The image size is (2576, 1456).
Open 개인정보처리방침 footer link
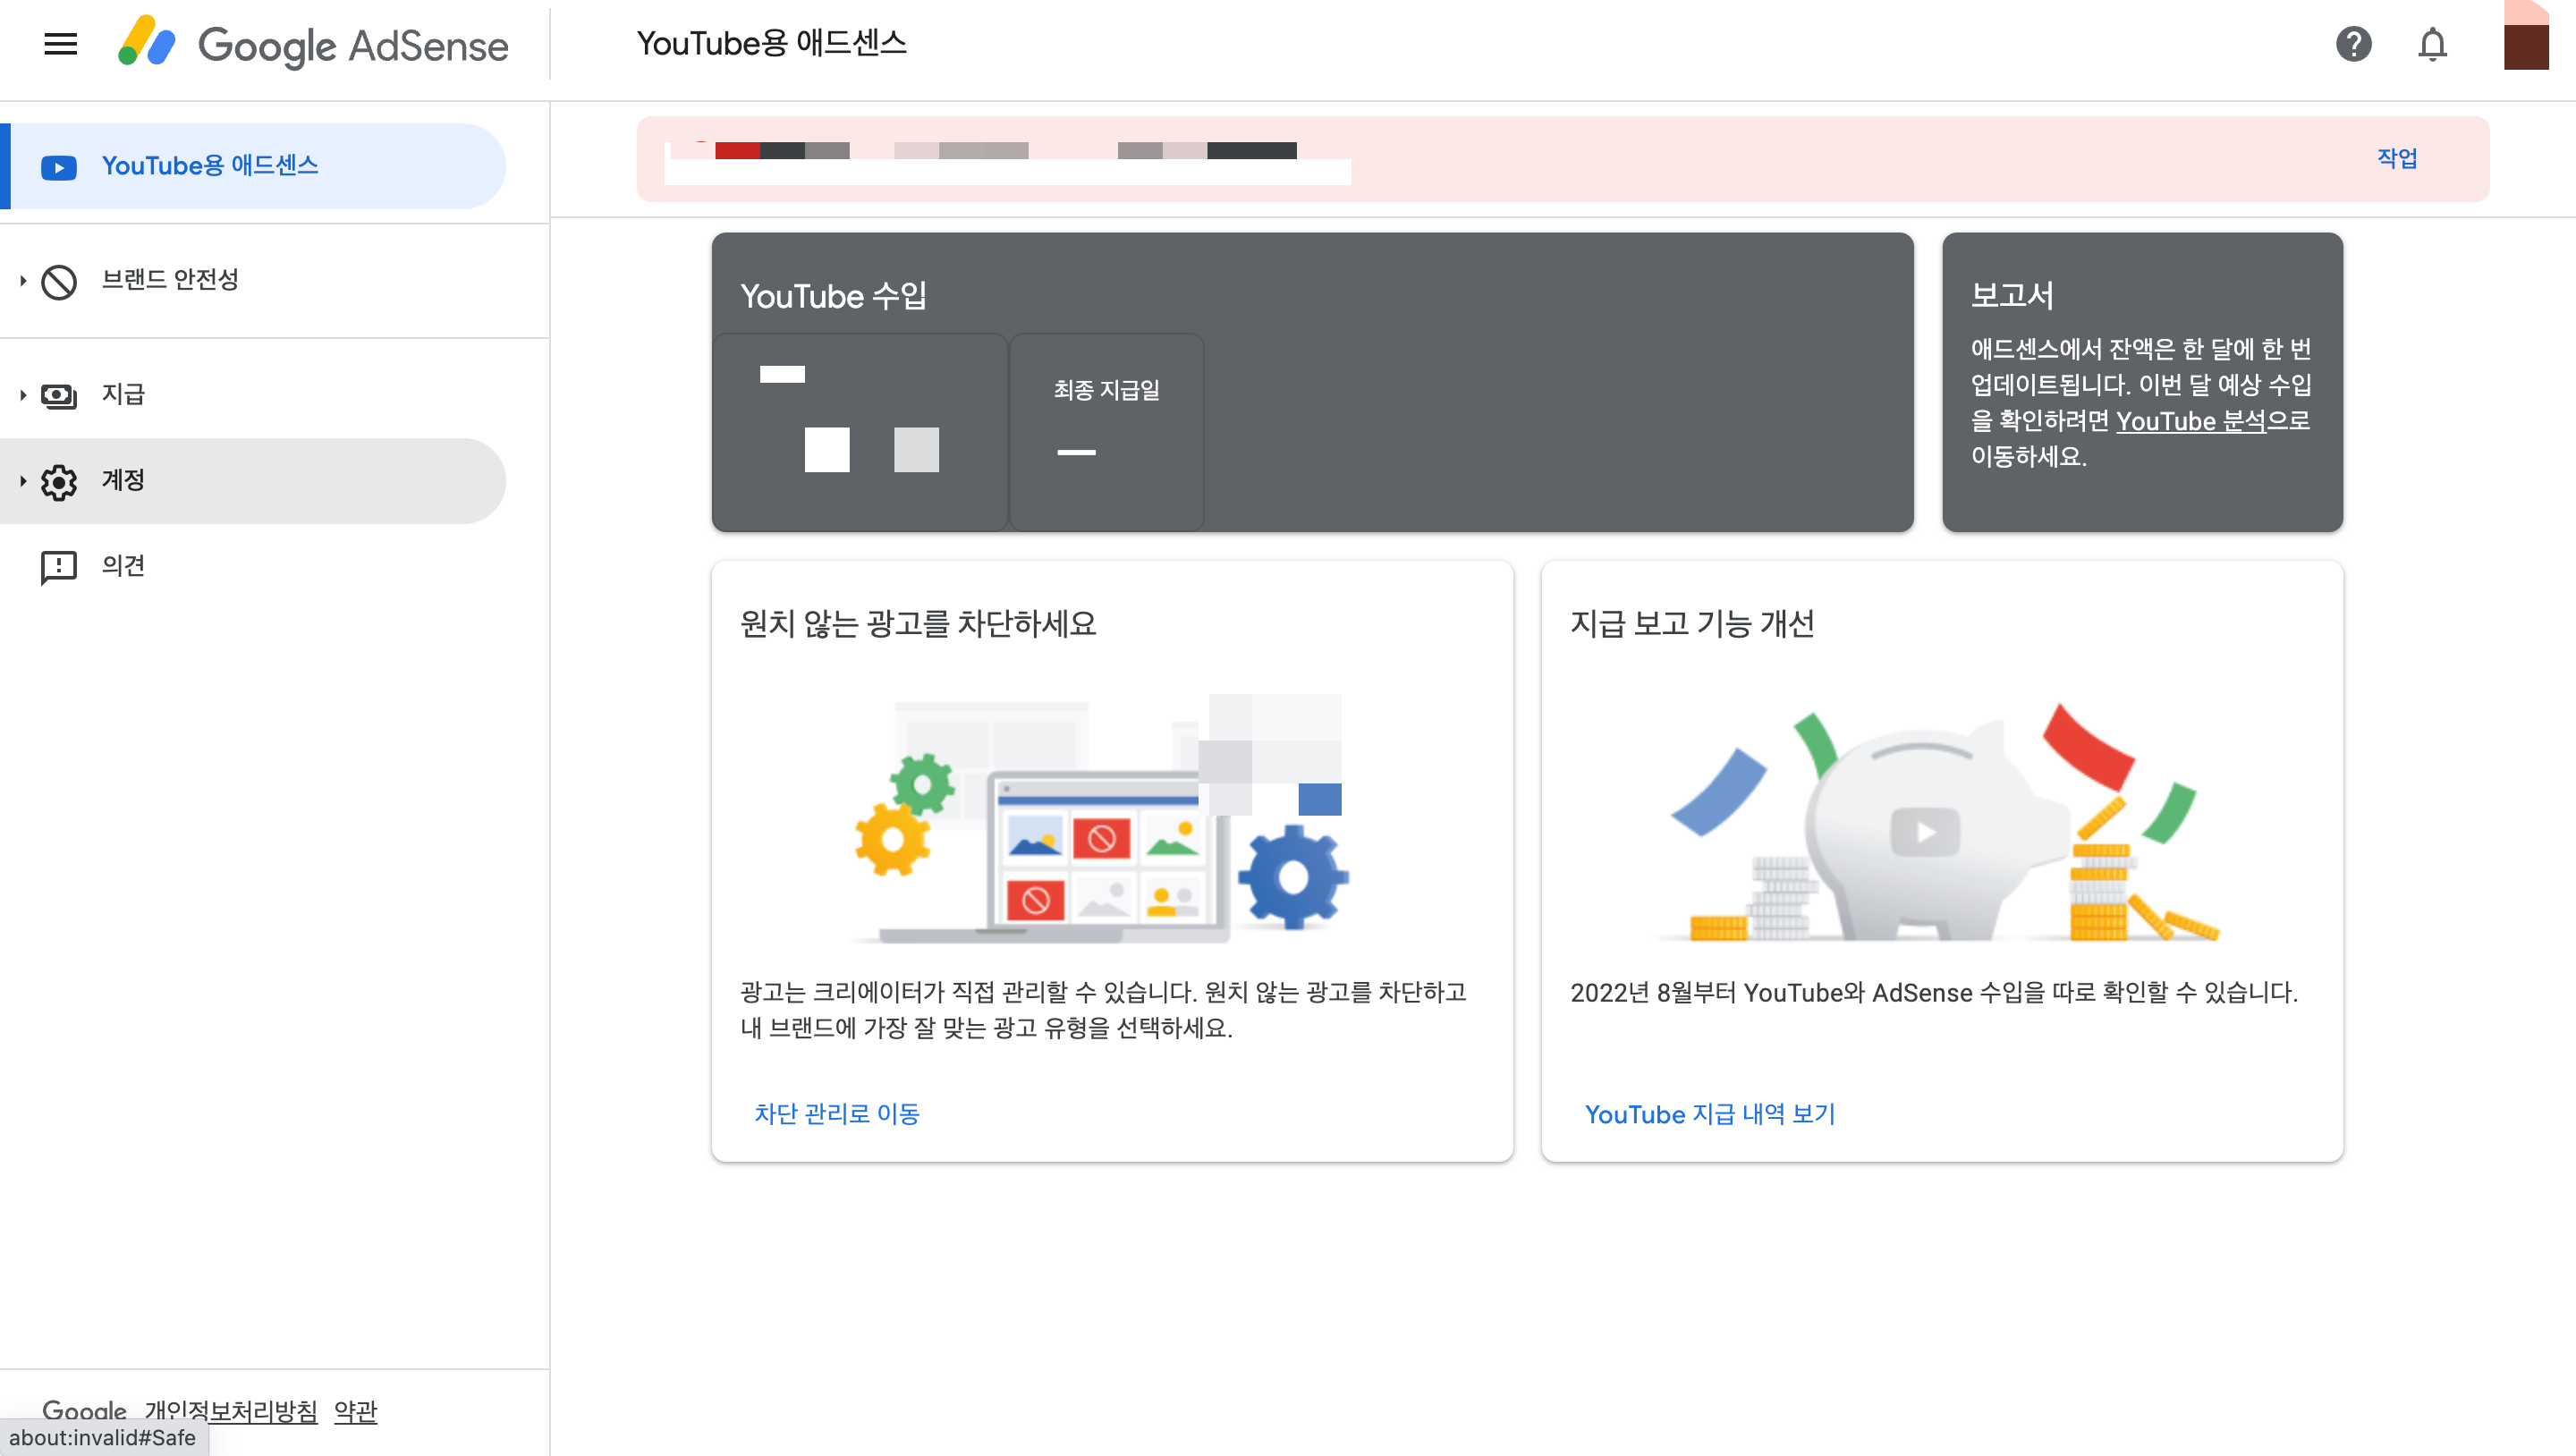[230, 1411]
